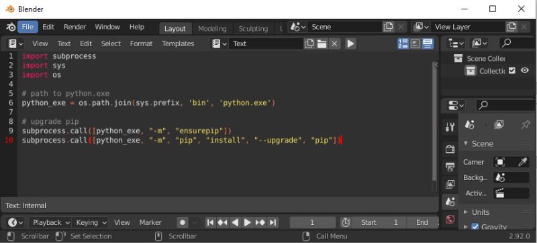Unlink the current text datablock
The width and height of the screenshot is (537, 243).
tap(334, 44)
